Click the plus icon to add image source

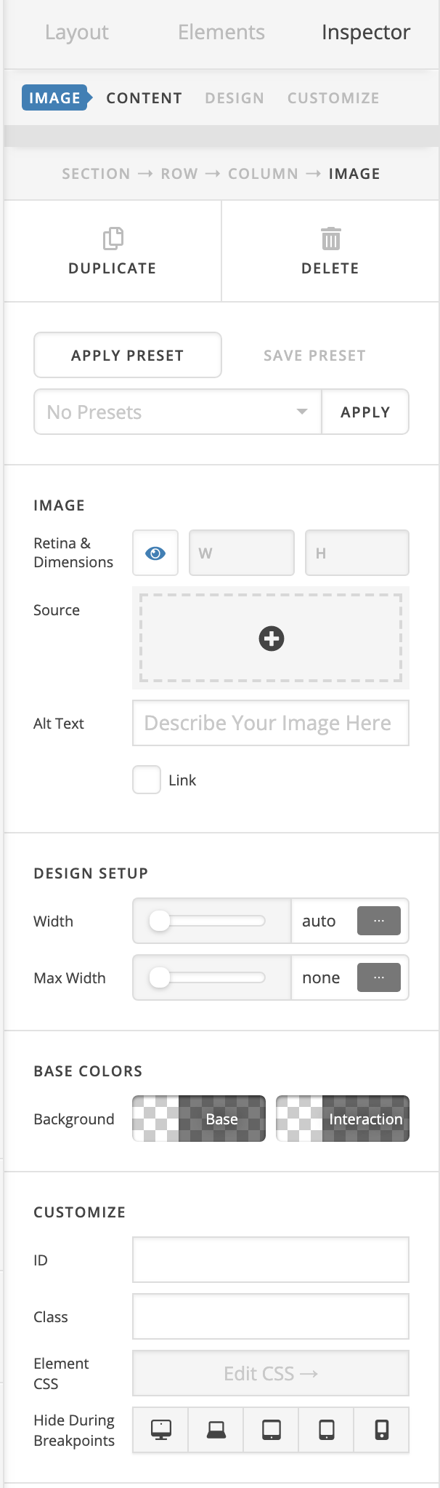(272, 639)
